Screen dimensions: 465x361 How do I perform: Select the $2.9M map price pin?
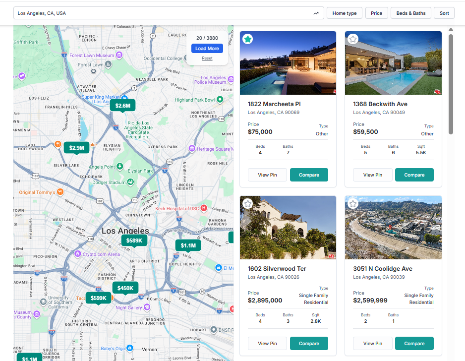point(76,148)
